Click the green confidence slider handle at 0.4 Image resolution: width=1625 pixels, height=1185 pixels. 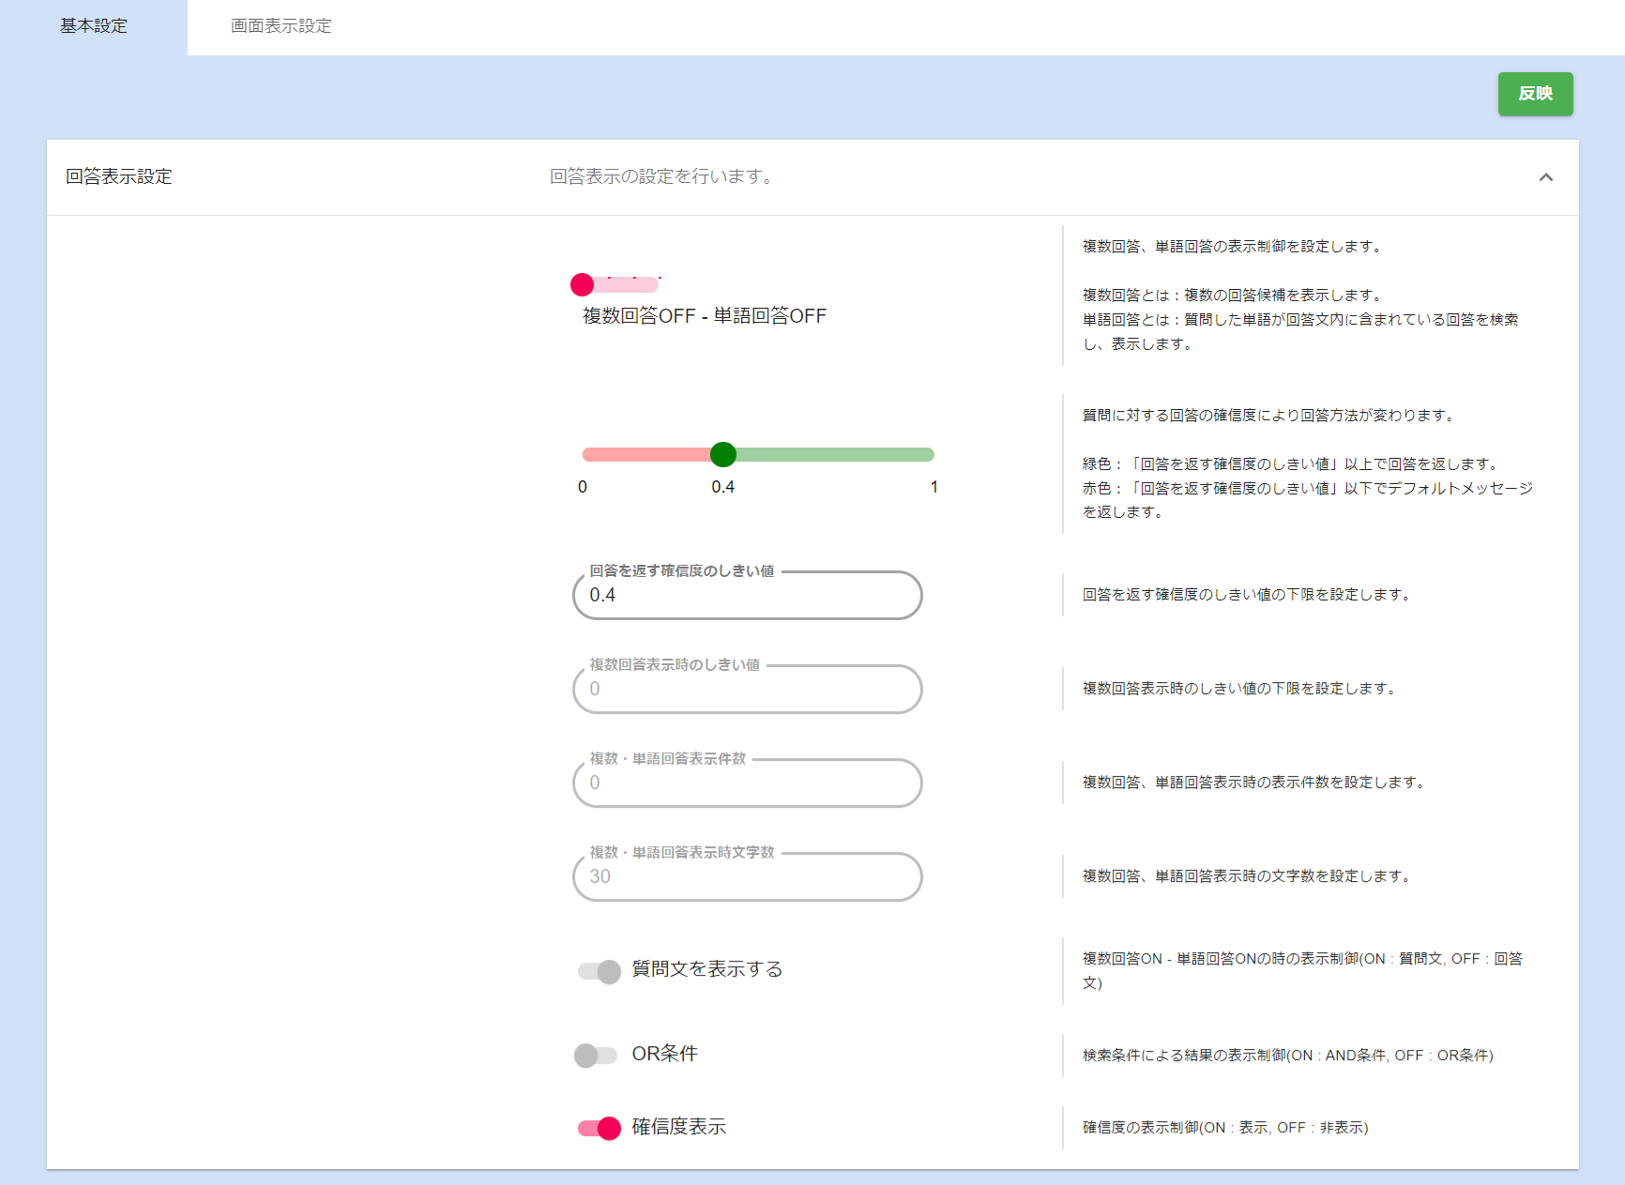[722, 455]
